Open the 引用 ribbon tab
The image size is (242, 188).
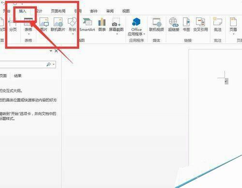78,11
